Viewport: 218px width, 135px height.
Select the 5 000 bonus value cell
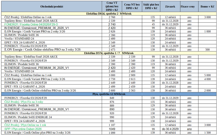pyautogui.click(x=207, y=75)
